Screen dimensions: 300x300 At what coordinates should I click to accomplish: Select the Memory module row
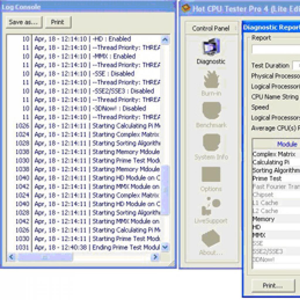[276, 219]
